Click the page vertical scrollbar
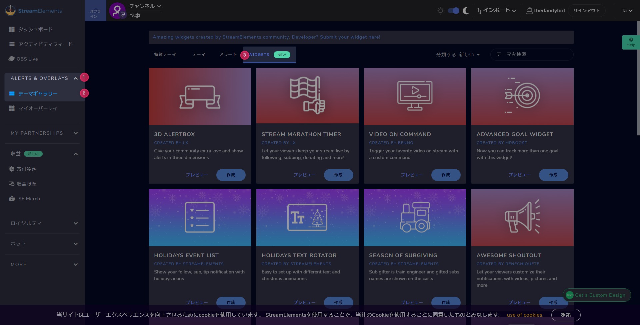 638,79
